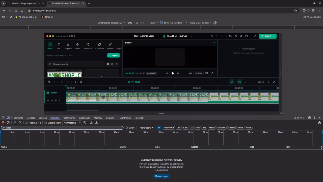Image resolution: width=323 pixels, height=182 pixels.
Task: Open the timeline layers stack icon
Action: tap(81, 82)
